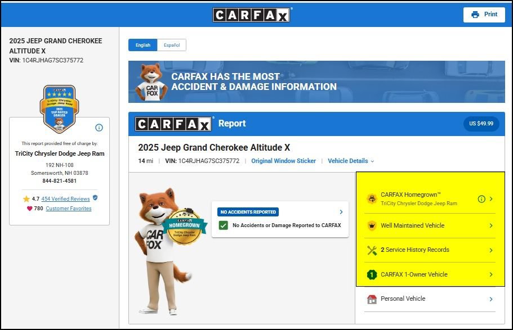Click the printer icon in the Print button

475,15
